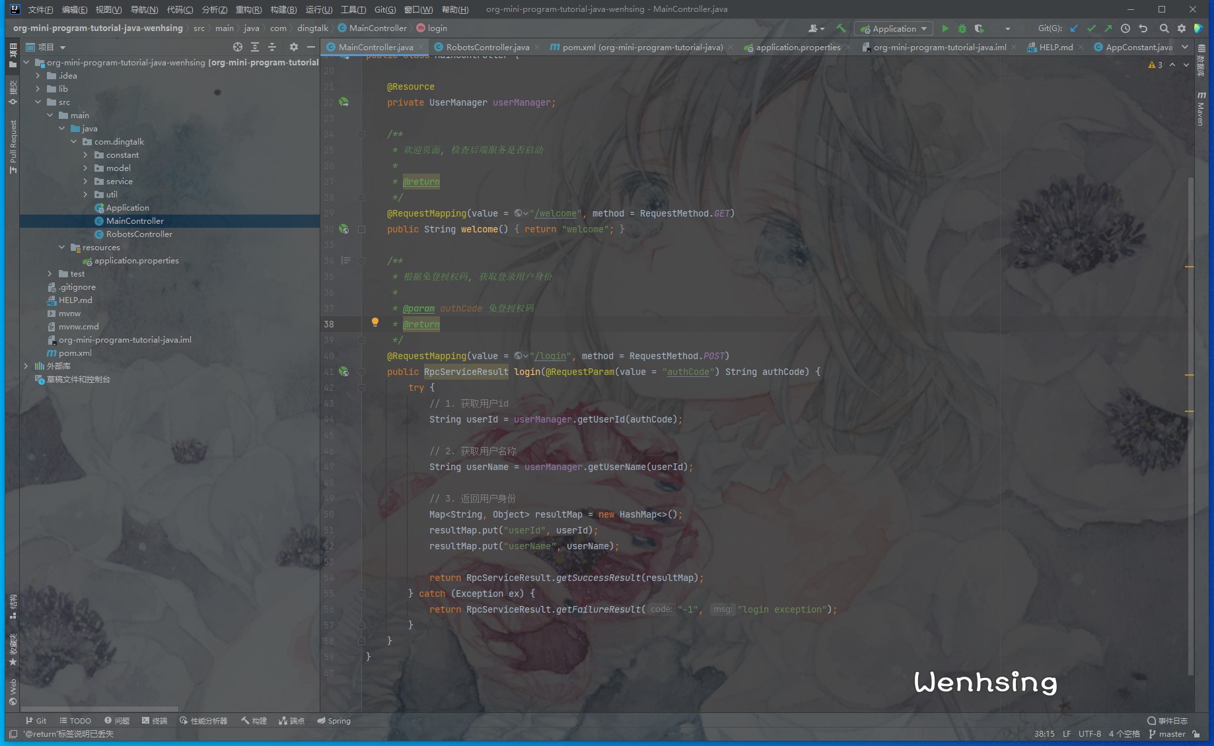Build the project with the hammer icon
The image size is (1214, 746).
point(841,28)
